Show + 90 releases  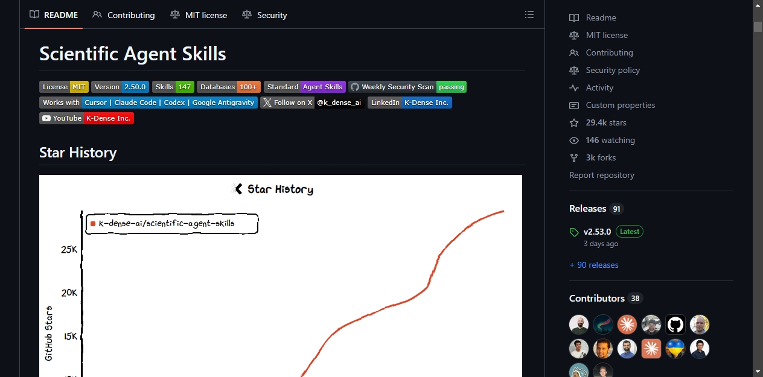point(594,265)
